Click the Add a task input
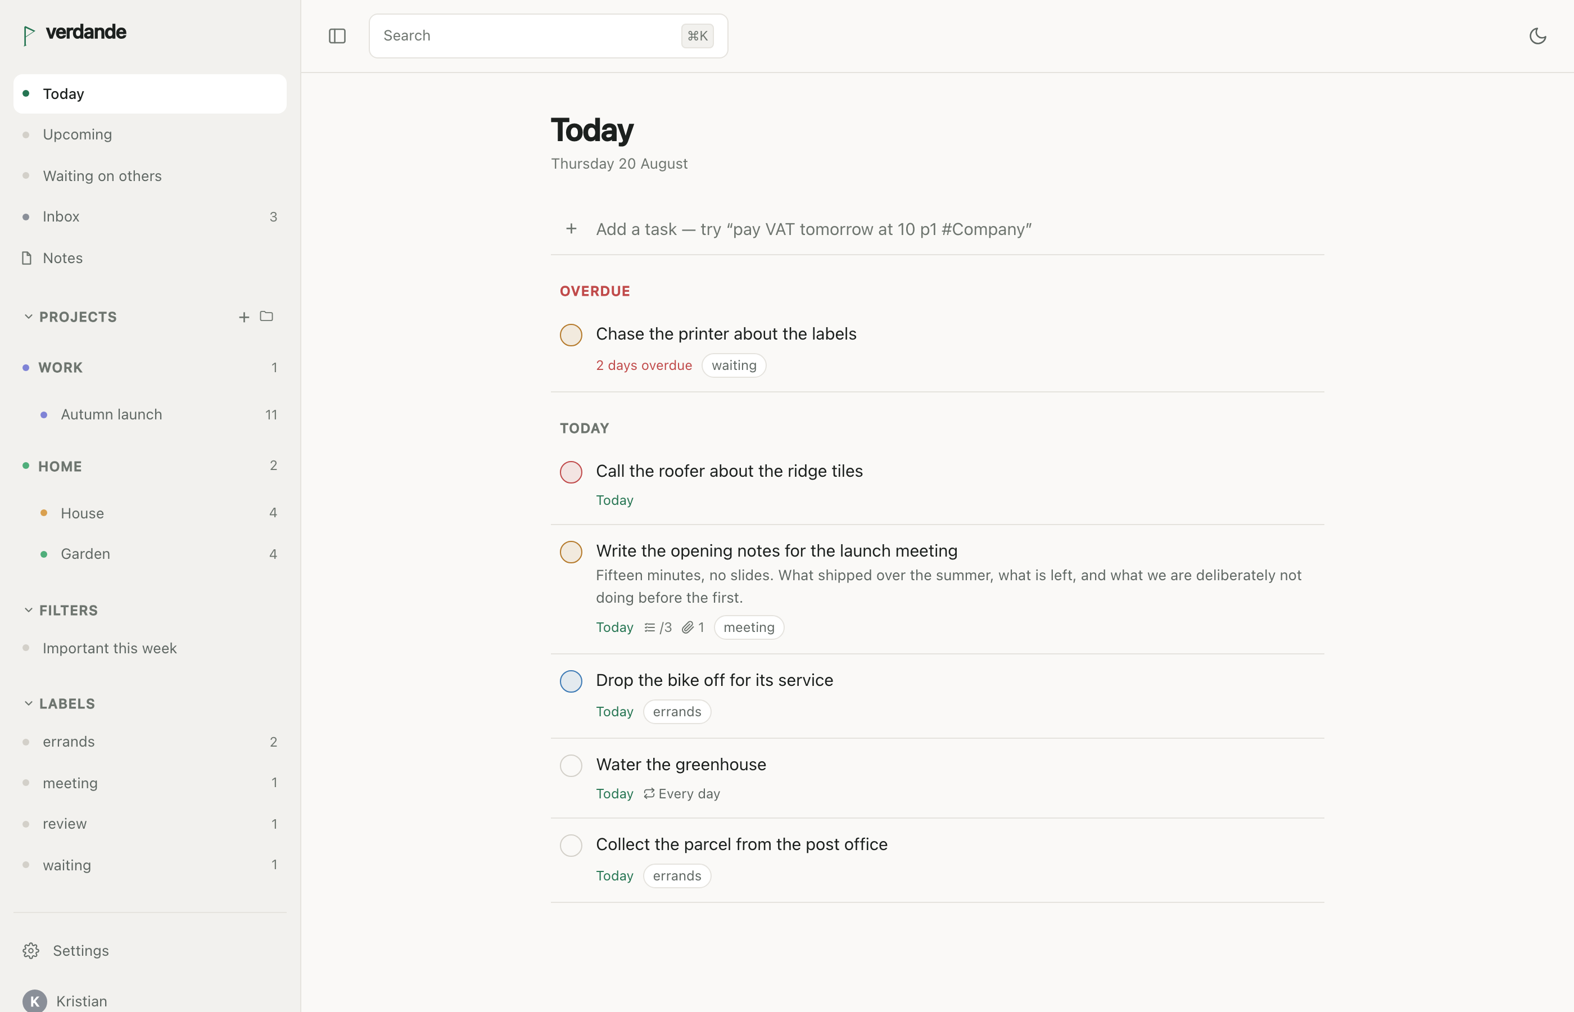The width and height of the screenshot is (1574, 1012). point(937,229)
